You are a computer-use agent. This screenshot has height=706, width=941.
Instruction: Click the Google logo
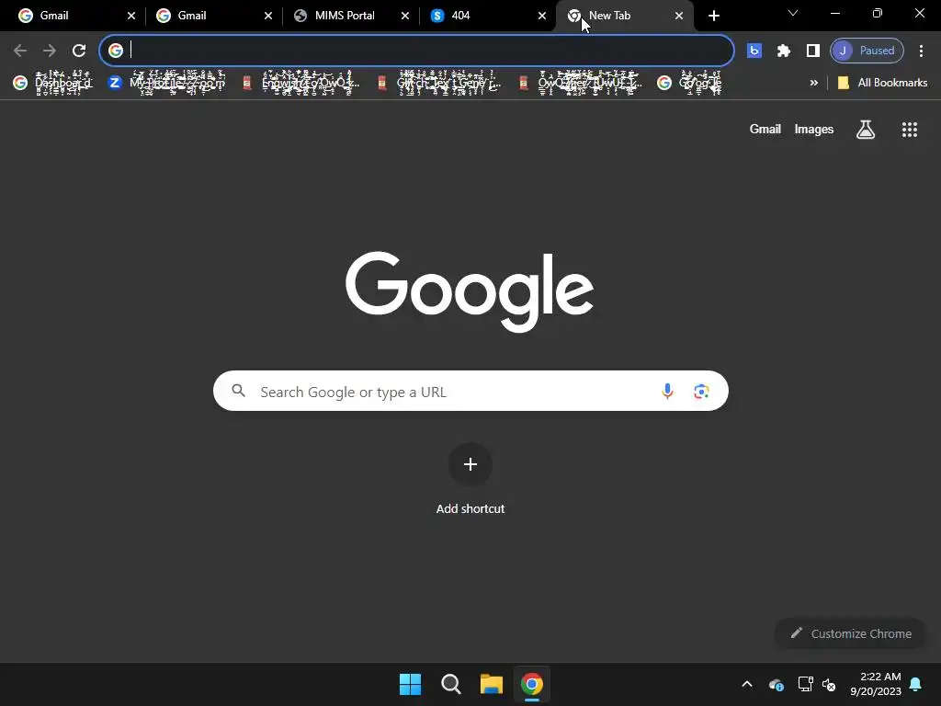click(x=470, y=291)
